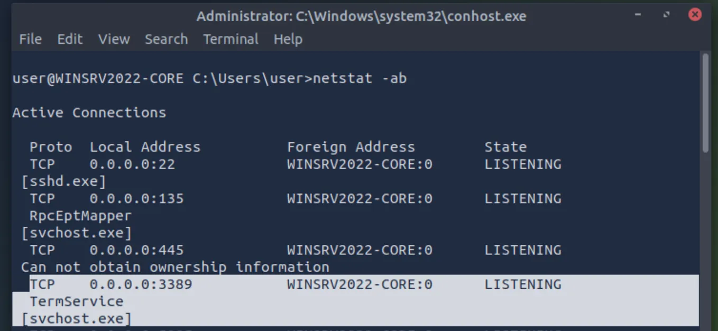This screenshot has width=718, height=331.
Task: Open the Search menu
Action: (166, 39)
